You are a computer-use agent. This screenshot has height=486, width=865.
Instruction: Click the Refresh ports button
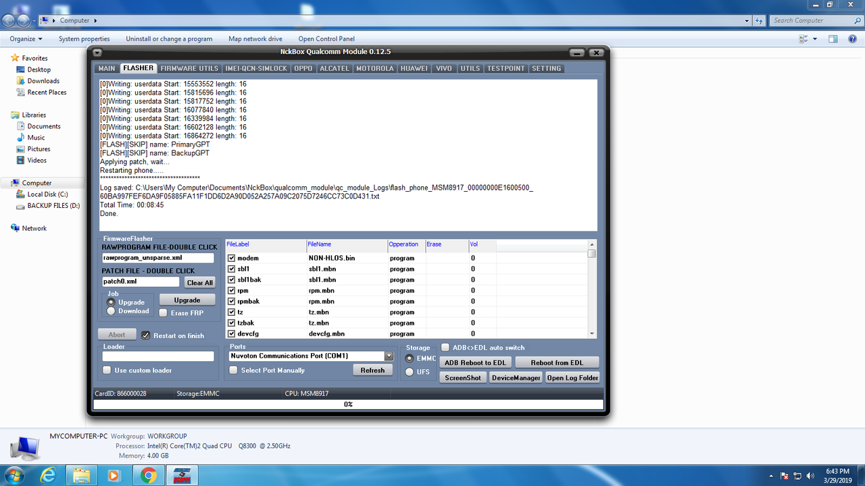[x=372, y=370]
